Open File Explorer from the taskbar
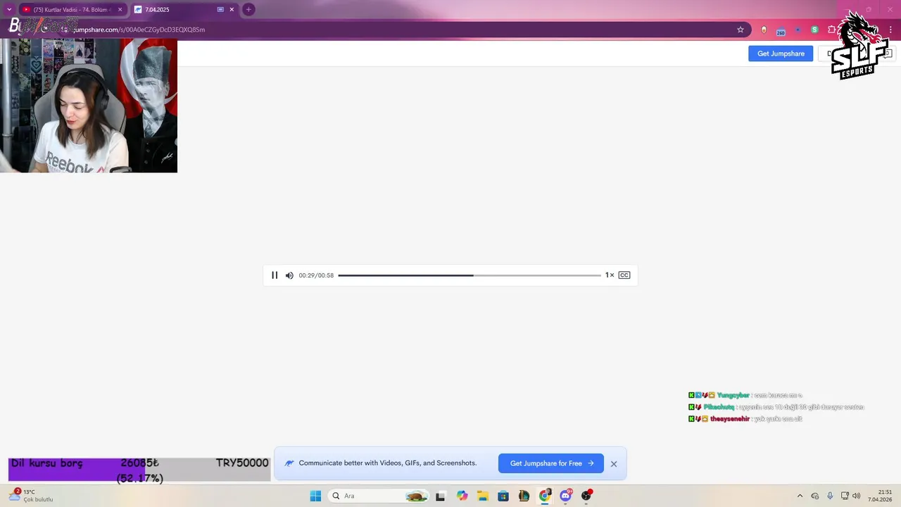 (x=483, y=496)
